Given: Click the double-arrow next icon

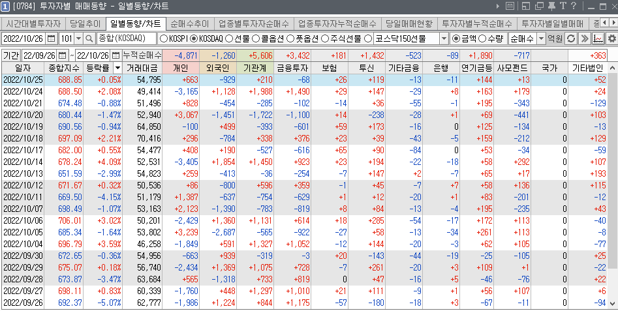Looking at the screenshot, I should [584, 38].
